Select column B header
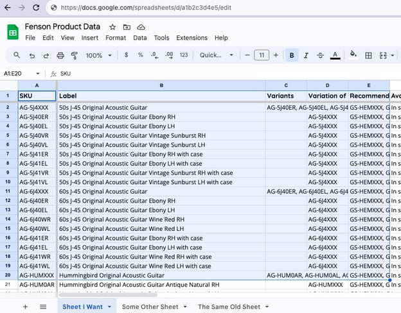 tap(161, 85)
